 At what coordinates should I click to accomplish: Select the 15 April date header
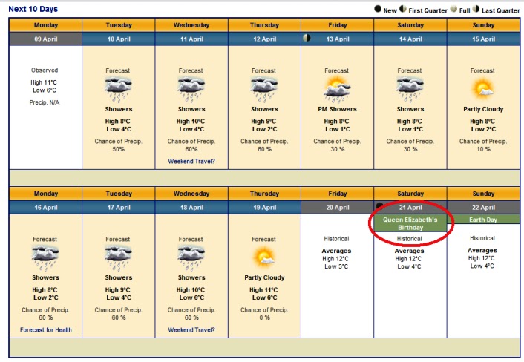pos(483,39)
